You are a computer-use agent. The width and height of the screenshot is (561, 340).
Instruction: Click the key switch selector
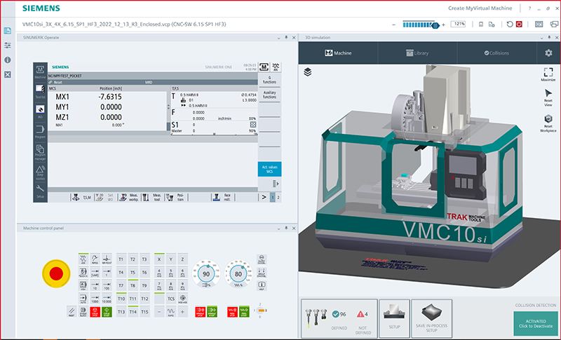coord(260,311)
